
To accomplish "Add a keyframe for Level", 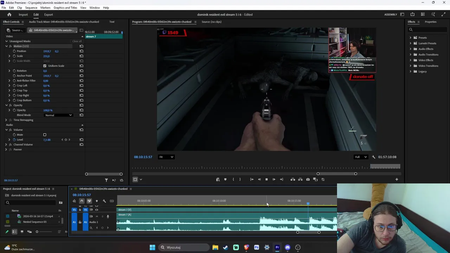I will (x=66, y=140).
